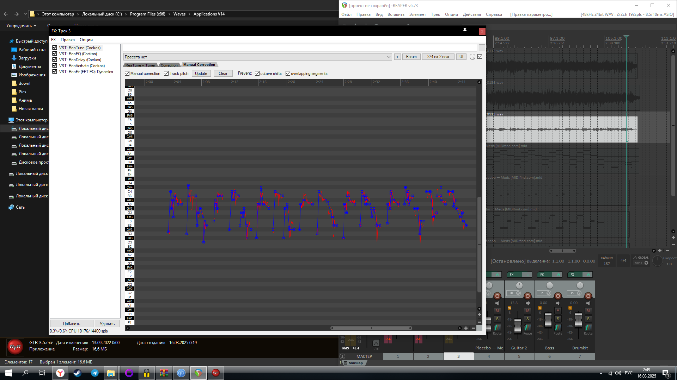The image size is (677, 380).
Task: Toggle monitoring speaker on Drumkit channel
Action: [588, 303]
